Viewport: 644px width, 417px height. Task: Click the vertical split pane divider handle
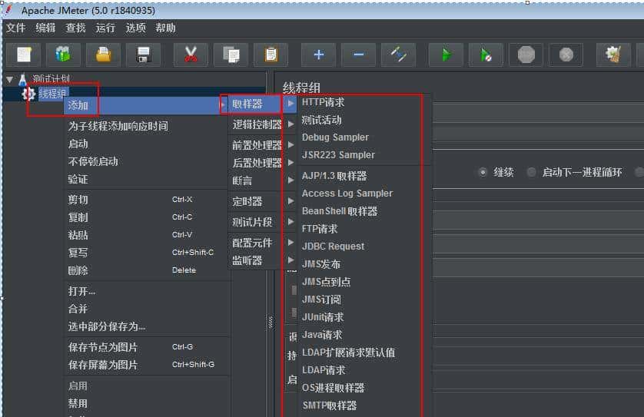[271, 323]
